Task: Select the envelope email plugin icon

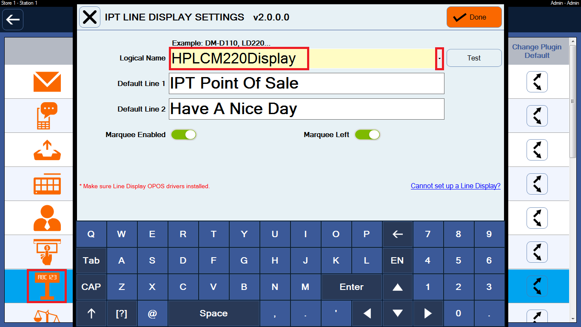Action: pyautogui.click(x=47, y=82)
